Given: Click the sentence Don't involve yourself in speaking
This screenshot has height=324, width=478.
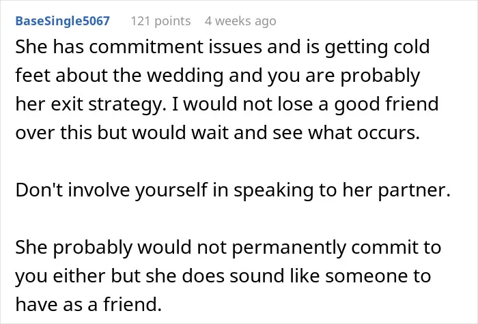Looking at the screenshot, I should pos(233,190).
